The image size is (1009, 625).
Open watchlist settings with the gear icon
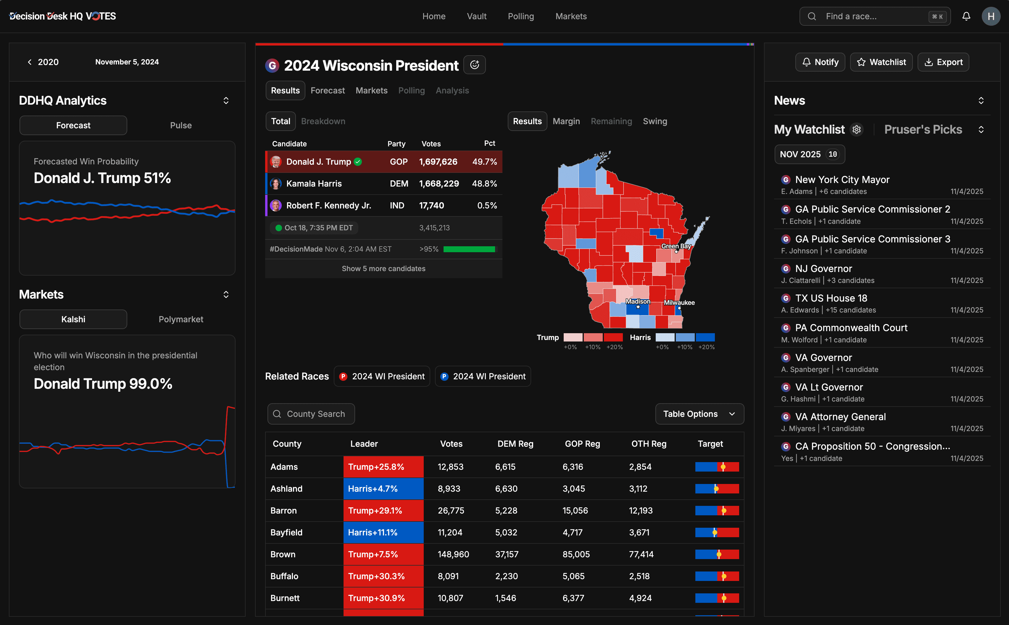pyautogui.click(x=856, y=129)
